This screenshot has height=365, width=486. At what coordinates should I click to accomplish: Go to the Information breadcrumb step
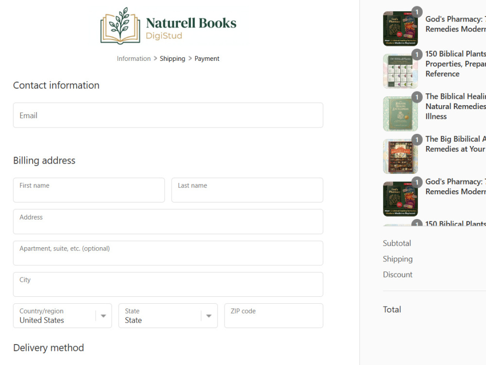134,59
